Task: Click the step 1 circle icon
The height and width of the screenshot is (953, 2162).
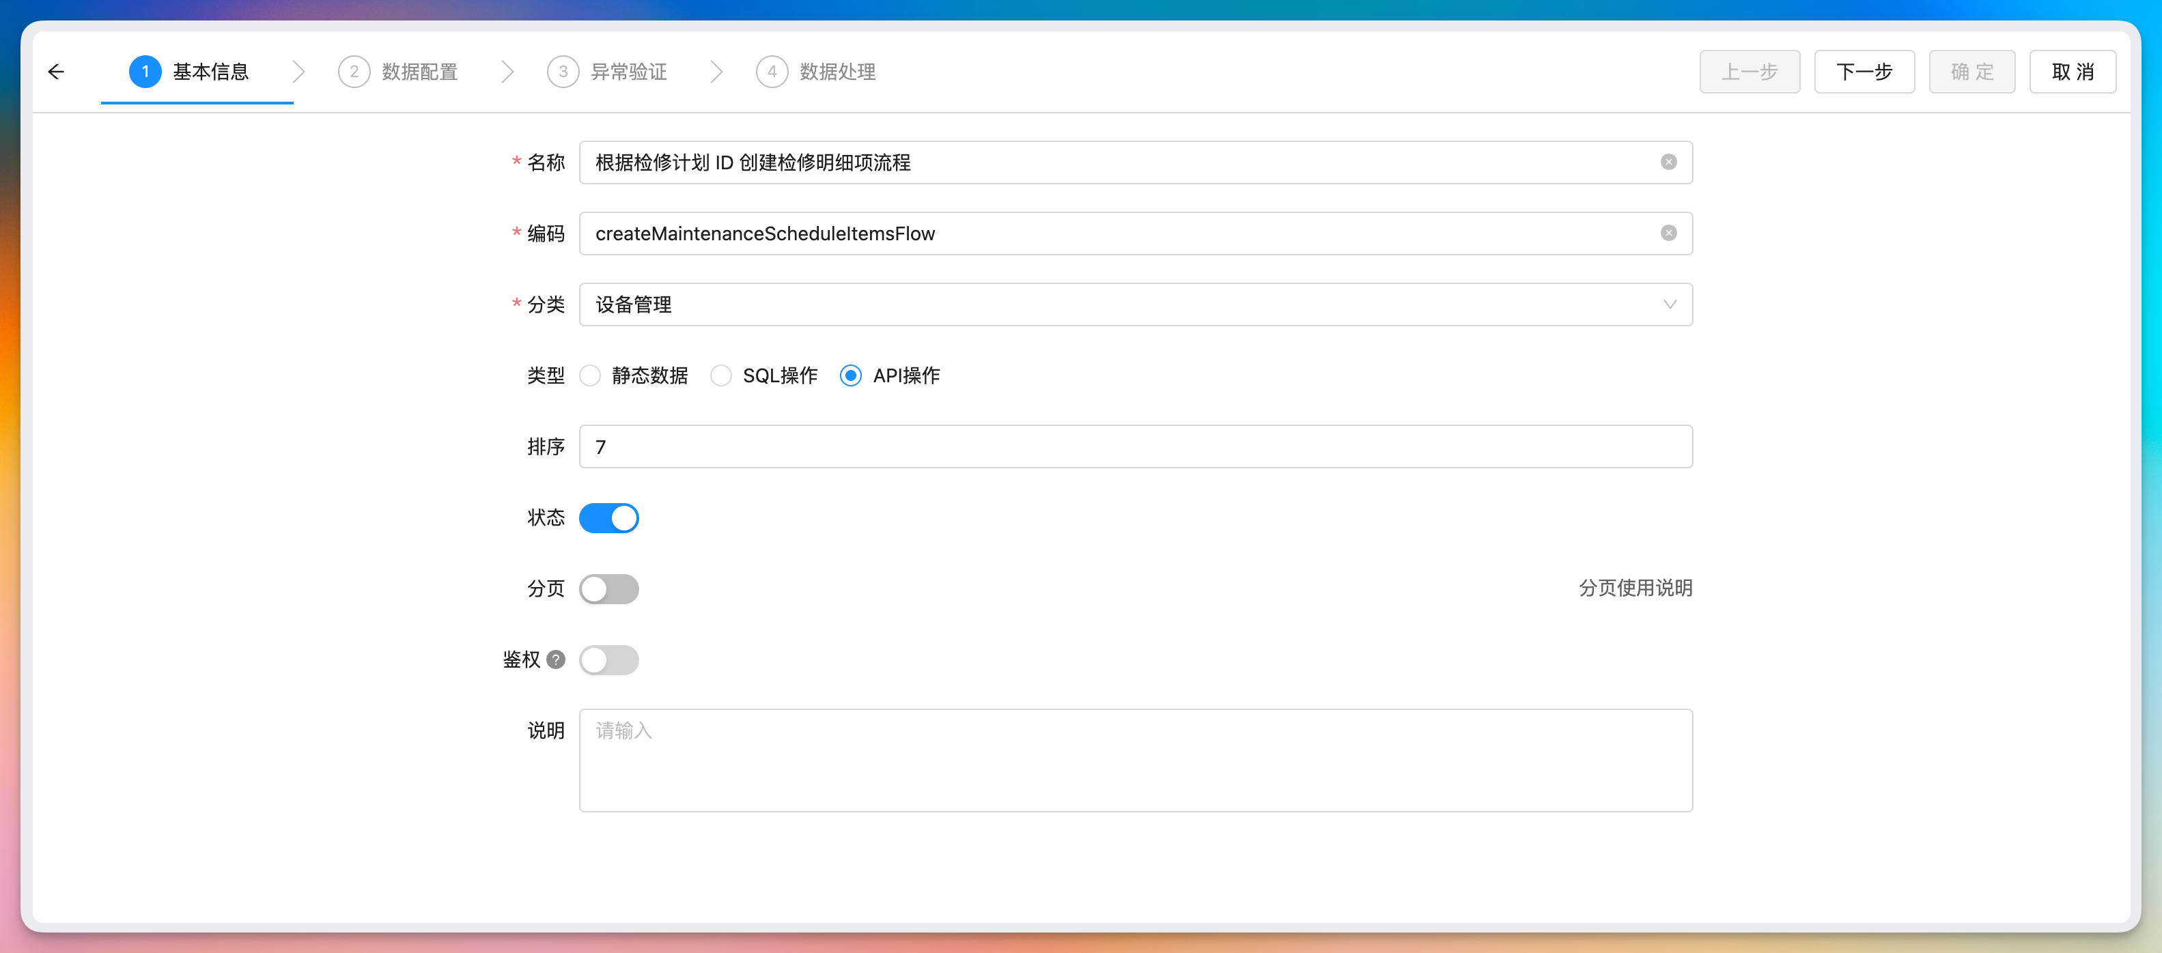Action: click(x=145, y=72)
